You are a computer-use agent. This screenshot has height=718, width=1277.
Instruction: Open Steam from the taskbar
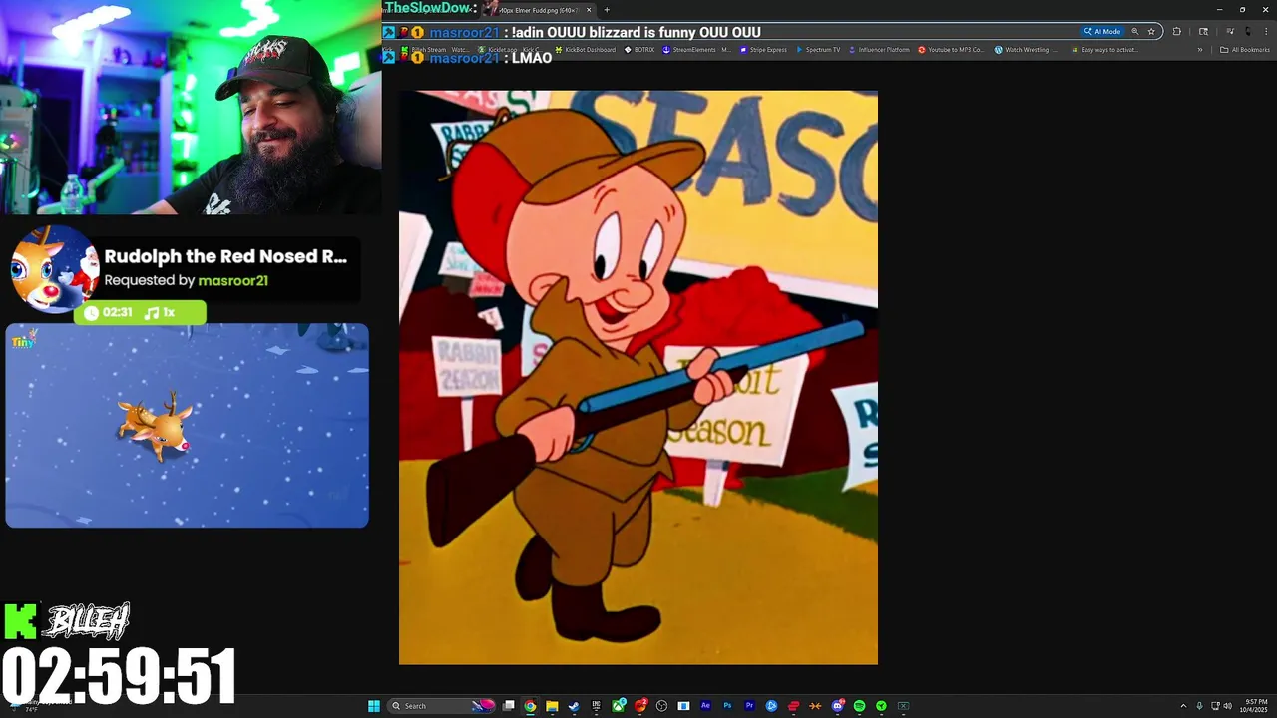coord(573,706)
